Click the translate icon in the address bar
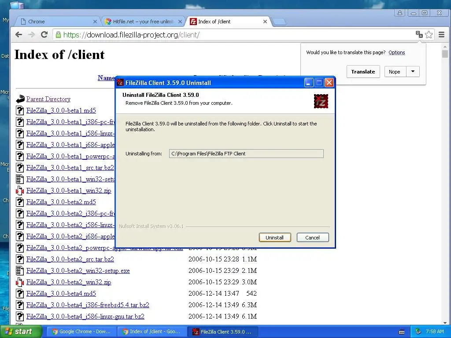Image resolution: width=451 pixels, height=338 pixels. (419, 34)
